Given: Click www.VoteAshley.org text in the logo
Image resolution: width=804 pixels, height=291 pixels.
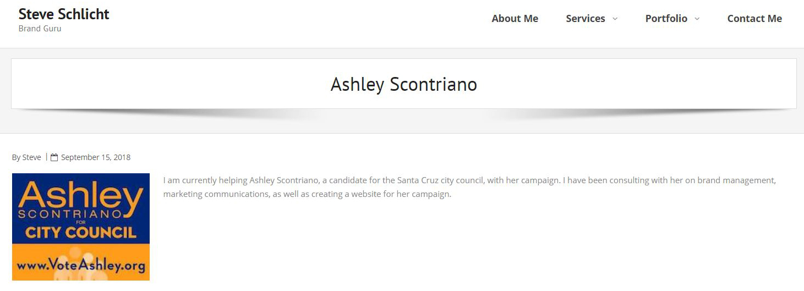Looking at the screenshot, I should click(x=81, y=266).
